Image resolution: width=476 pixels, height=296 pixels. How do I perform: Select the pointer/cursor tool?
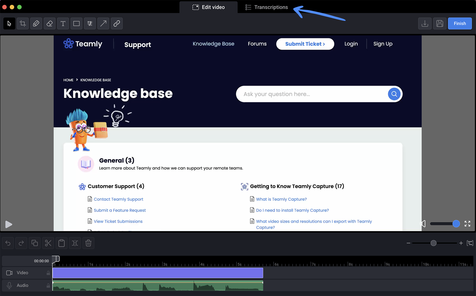(9, 23)
